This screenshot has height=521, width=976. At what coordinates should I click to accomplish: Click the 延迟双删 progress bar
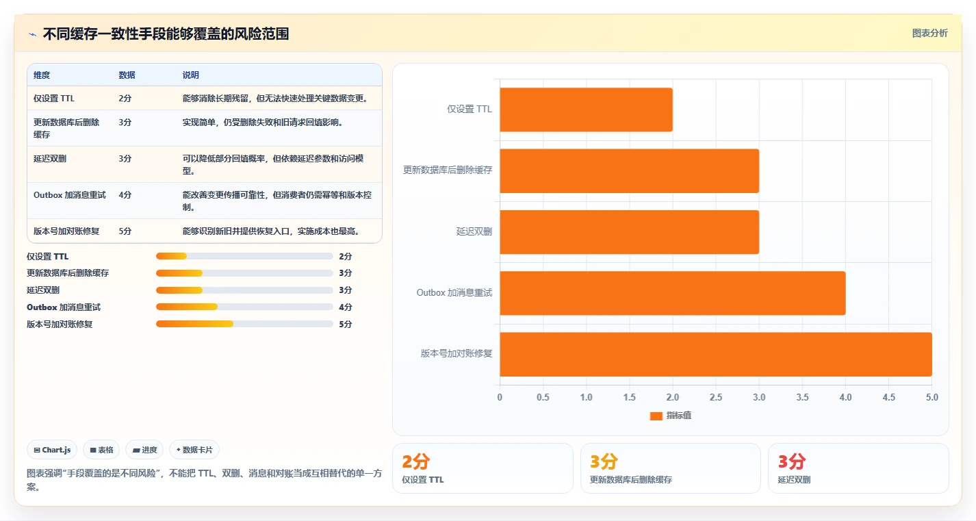tap(244, 290)
